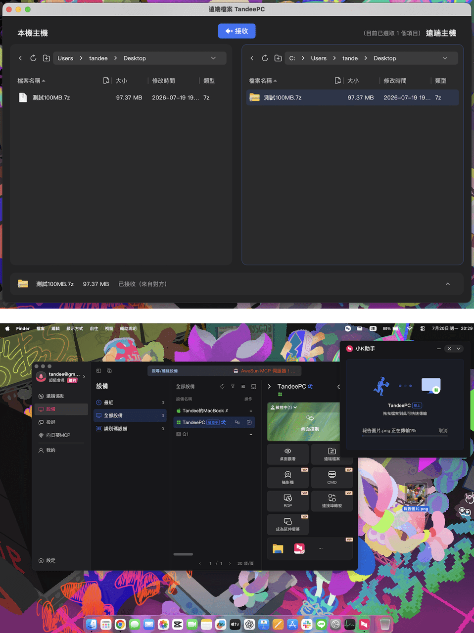
Task: Open the 顯示方式 menu
Action: point(75,328)
